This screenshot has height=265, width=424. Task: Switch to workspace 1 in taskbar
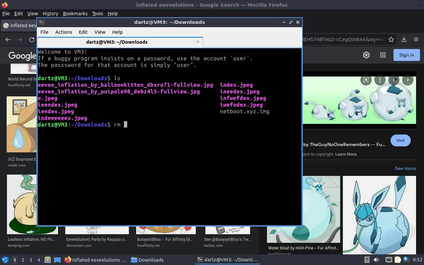tap(15, 260)
